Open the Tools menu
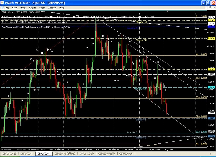Screen dimensions: 216x157 click(x=42, y=8)
